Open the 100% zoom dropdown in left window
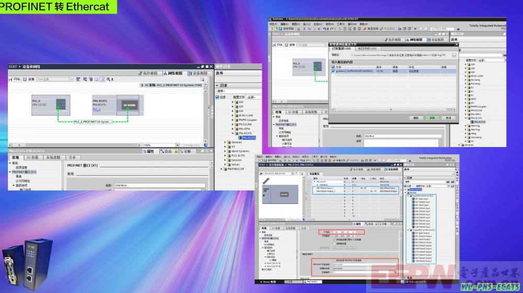 pyautogui.click(x=177, y=145)
